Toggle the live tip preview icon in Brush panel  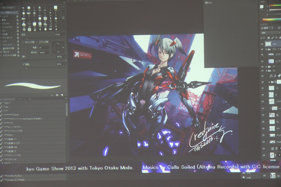coord(52,95)
